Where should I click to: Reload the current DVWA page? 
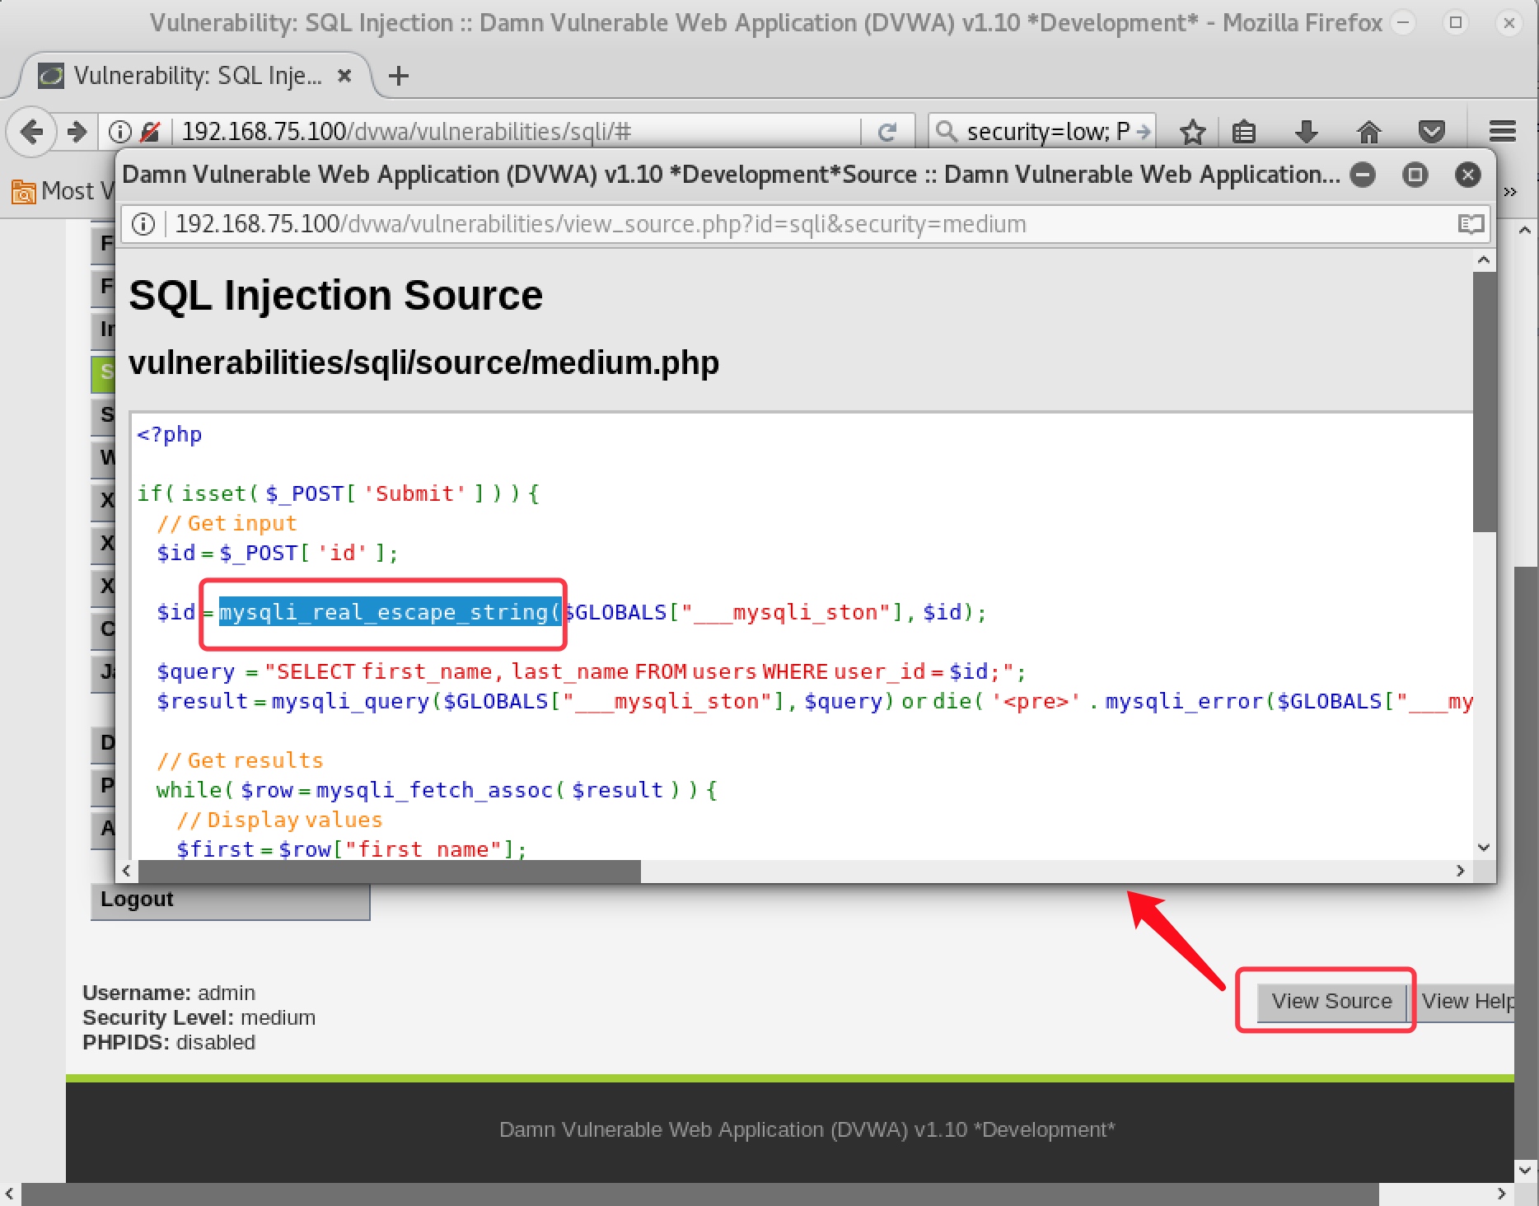coord(886,132)
